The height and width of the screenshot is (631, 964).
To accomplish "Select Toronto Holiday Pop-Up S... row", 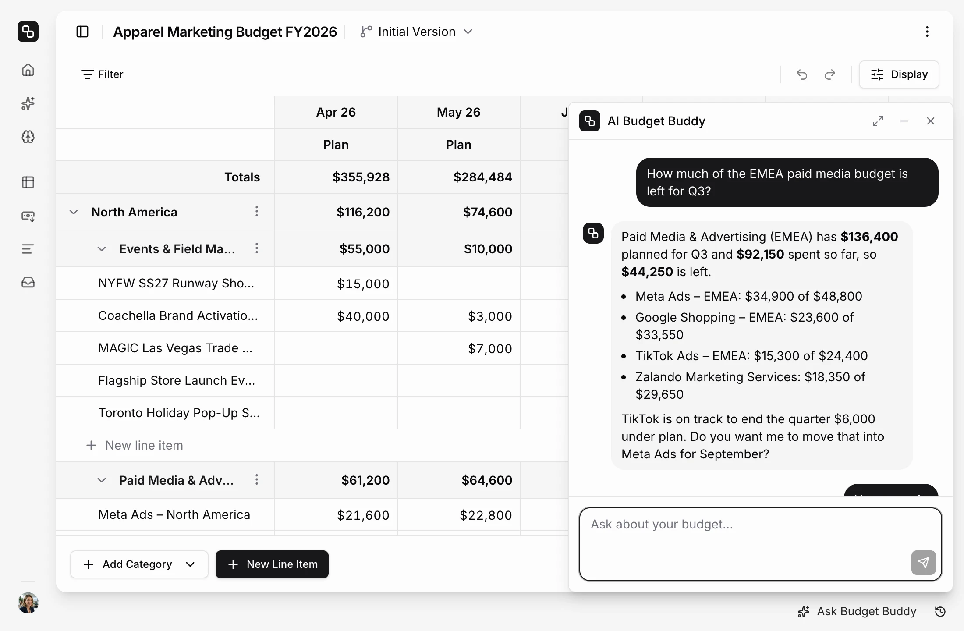I will coord(179,413).
